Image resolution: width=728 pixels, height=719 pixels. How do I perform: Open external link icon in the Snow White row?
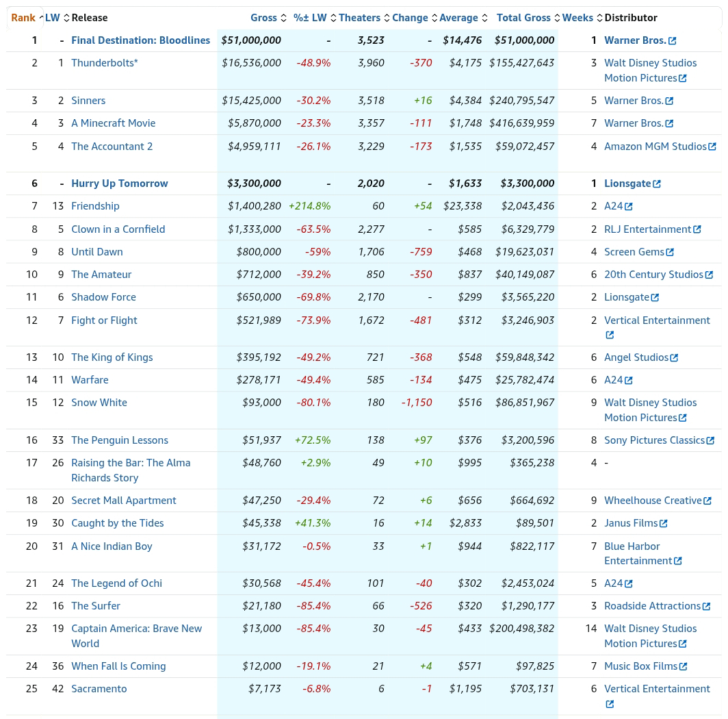(683, 418)
